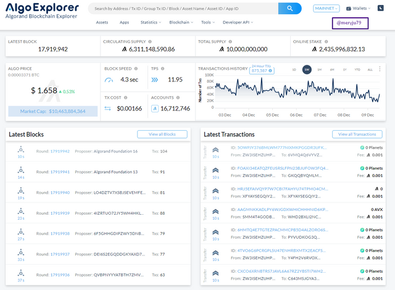Screen dimensions: 395x290
Task: Click the View all Blocks button
Action: pyautogui.click(x=162, y=134)
